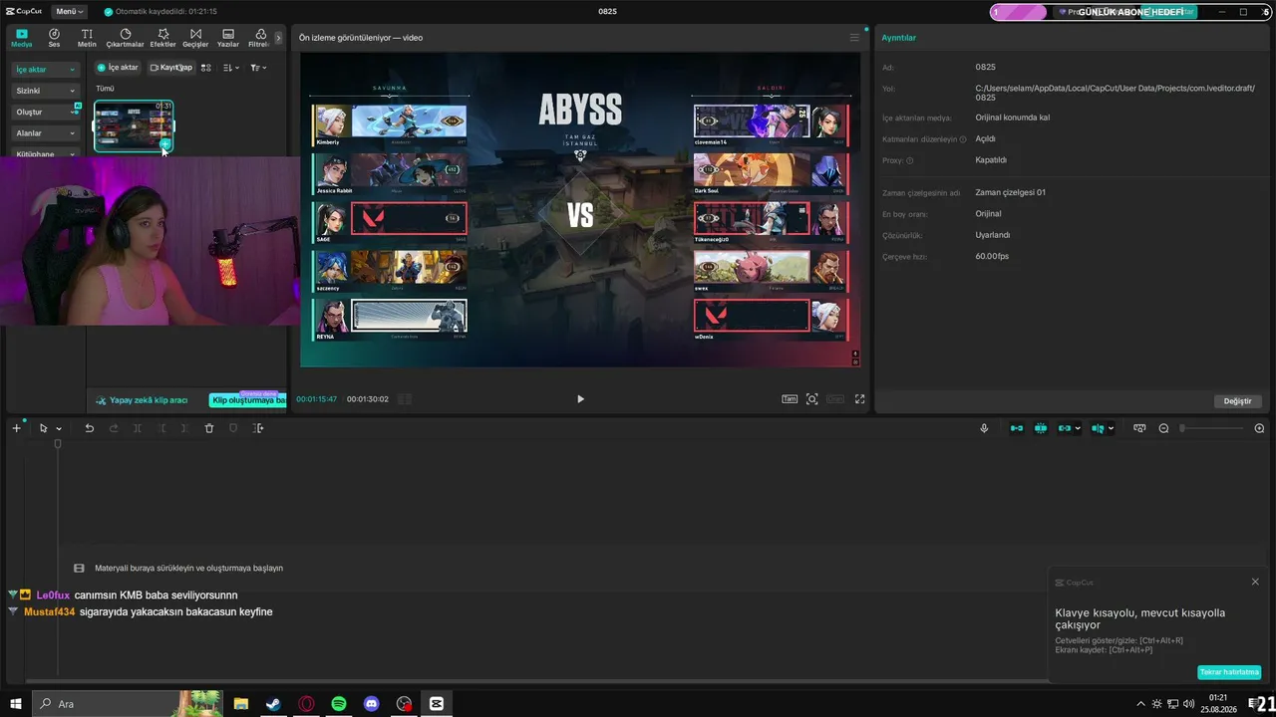Screen dimensions: 1276x717
Task: Click the timeline fit-to-view icon
Action: pos(1139,428)
